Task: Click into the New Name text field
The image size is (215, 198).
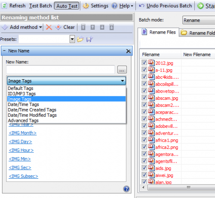Action: click(60, 70)
